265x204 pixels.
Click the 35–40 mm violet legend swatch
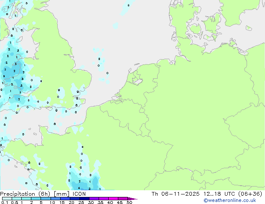point(103,199)
